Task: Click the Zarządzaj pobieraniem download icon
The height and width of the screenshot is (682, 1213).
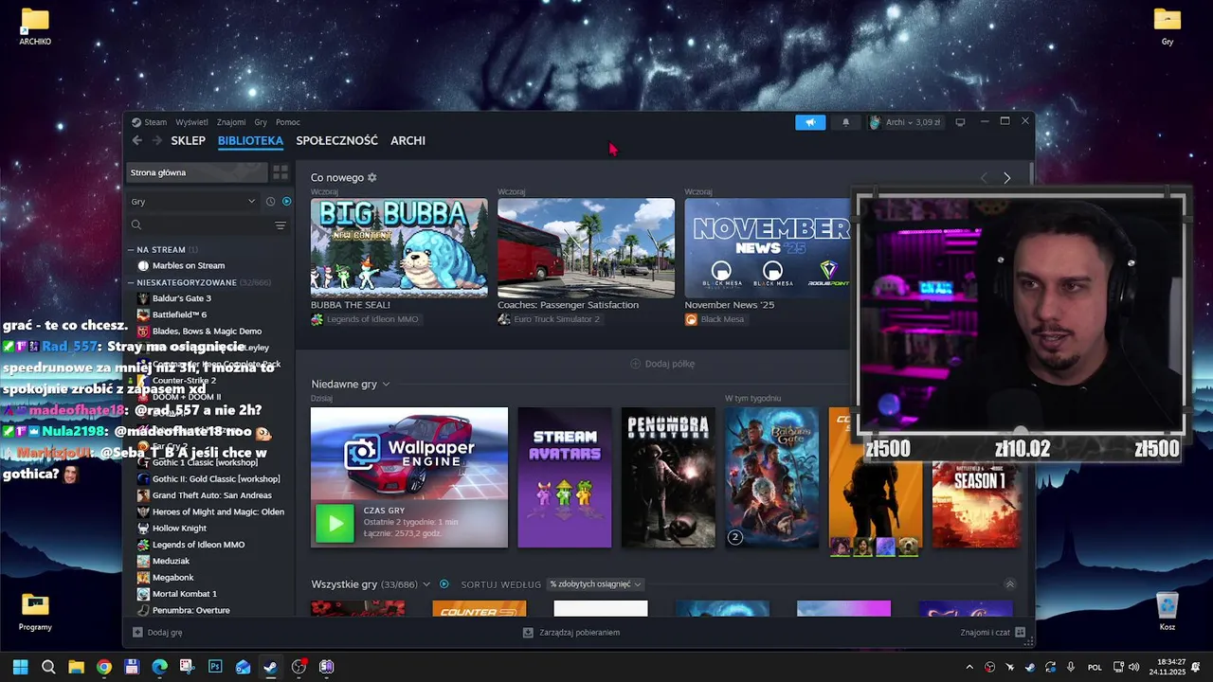Action: (528, 632)
